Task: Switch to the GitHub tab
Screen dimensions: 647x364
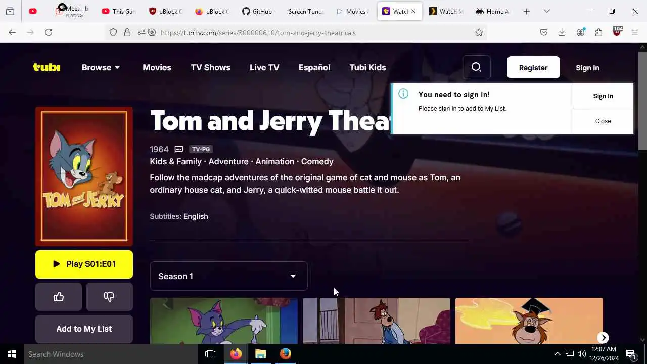Action: [x=258, y=11]
